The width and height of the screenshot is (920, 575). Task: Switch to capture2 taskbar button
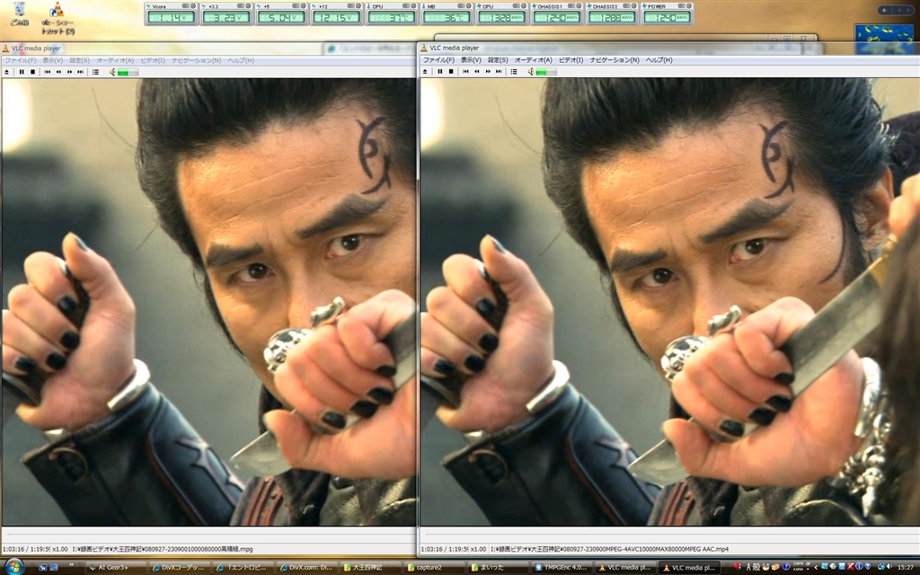(x=434, y=568)
